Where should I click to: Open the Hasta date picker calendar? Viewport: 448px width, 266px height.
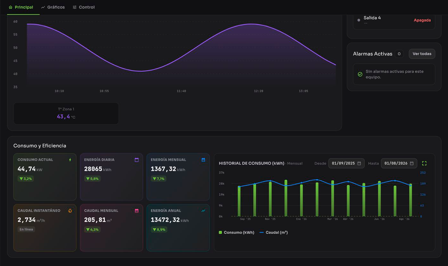point(412,163)
